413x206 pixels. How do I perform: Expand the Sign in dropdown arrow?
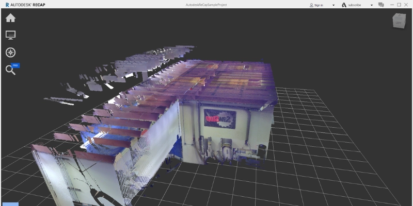(x=333, y=5)
